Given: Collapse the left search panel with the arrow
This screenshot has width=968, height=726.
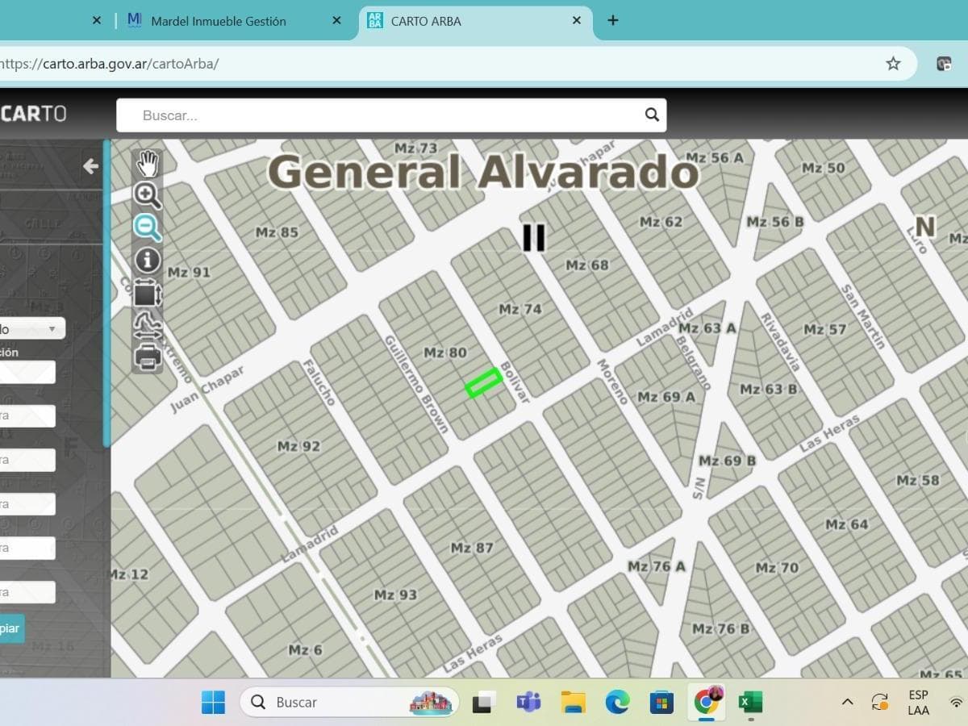Looking at the screenshot, I should (x=90, y=166).
